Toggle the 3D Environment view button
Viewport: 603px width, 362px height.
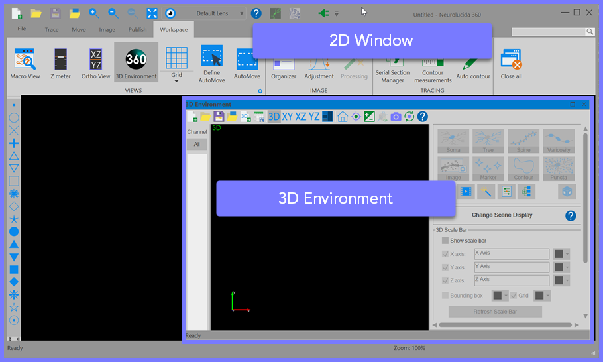(136, 62)
